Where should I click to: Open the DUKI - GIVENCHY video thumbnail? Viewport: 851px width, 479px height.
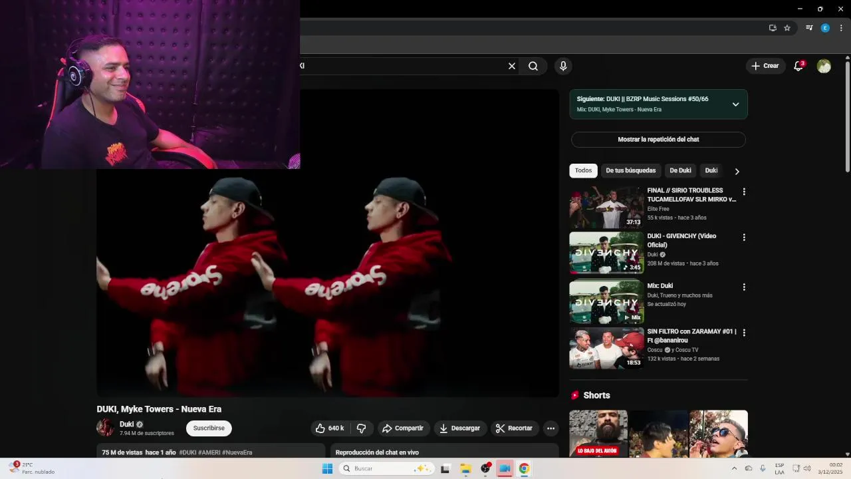click(606, 253)
